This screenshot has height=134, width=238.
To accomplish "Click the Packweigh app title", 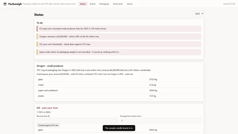I will (15, 4).
